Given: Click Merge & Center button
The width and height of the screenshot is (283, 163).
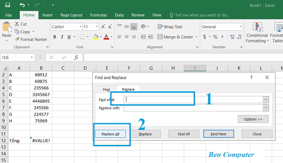Looking at the screenshot, I should point(175,37).
